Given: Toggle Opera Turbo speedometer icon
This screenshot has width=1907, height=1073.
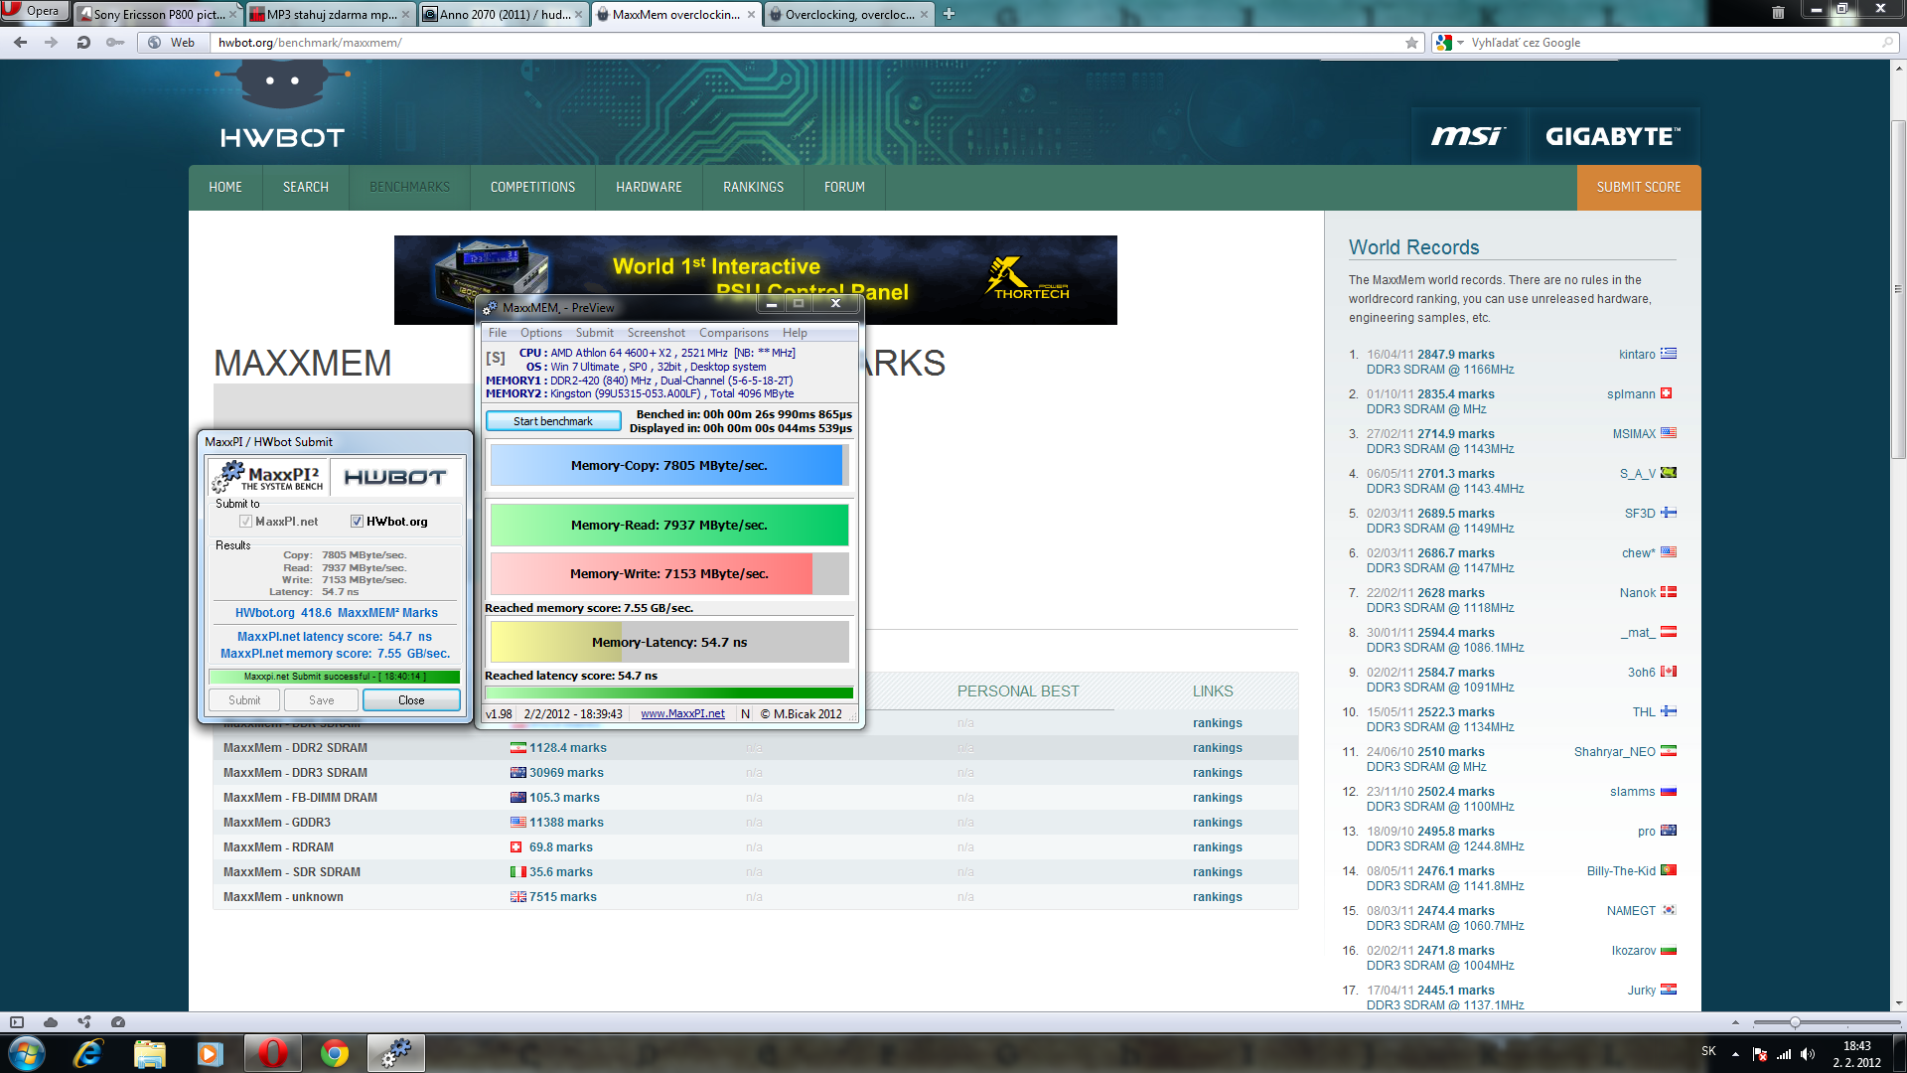Looking at the screenshot, I should (x=118, y=1022).
